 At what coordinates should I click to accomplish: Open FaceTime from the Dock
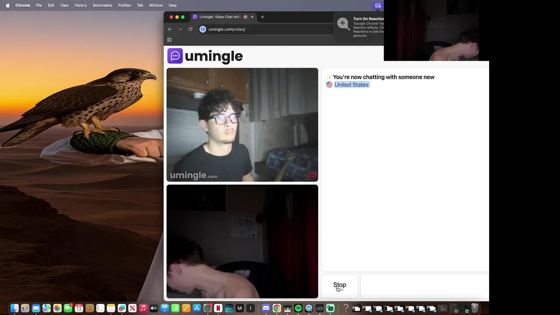[x=68, y=308]
